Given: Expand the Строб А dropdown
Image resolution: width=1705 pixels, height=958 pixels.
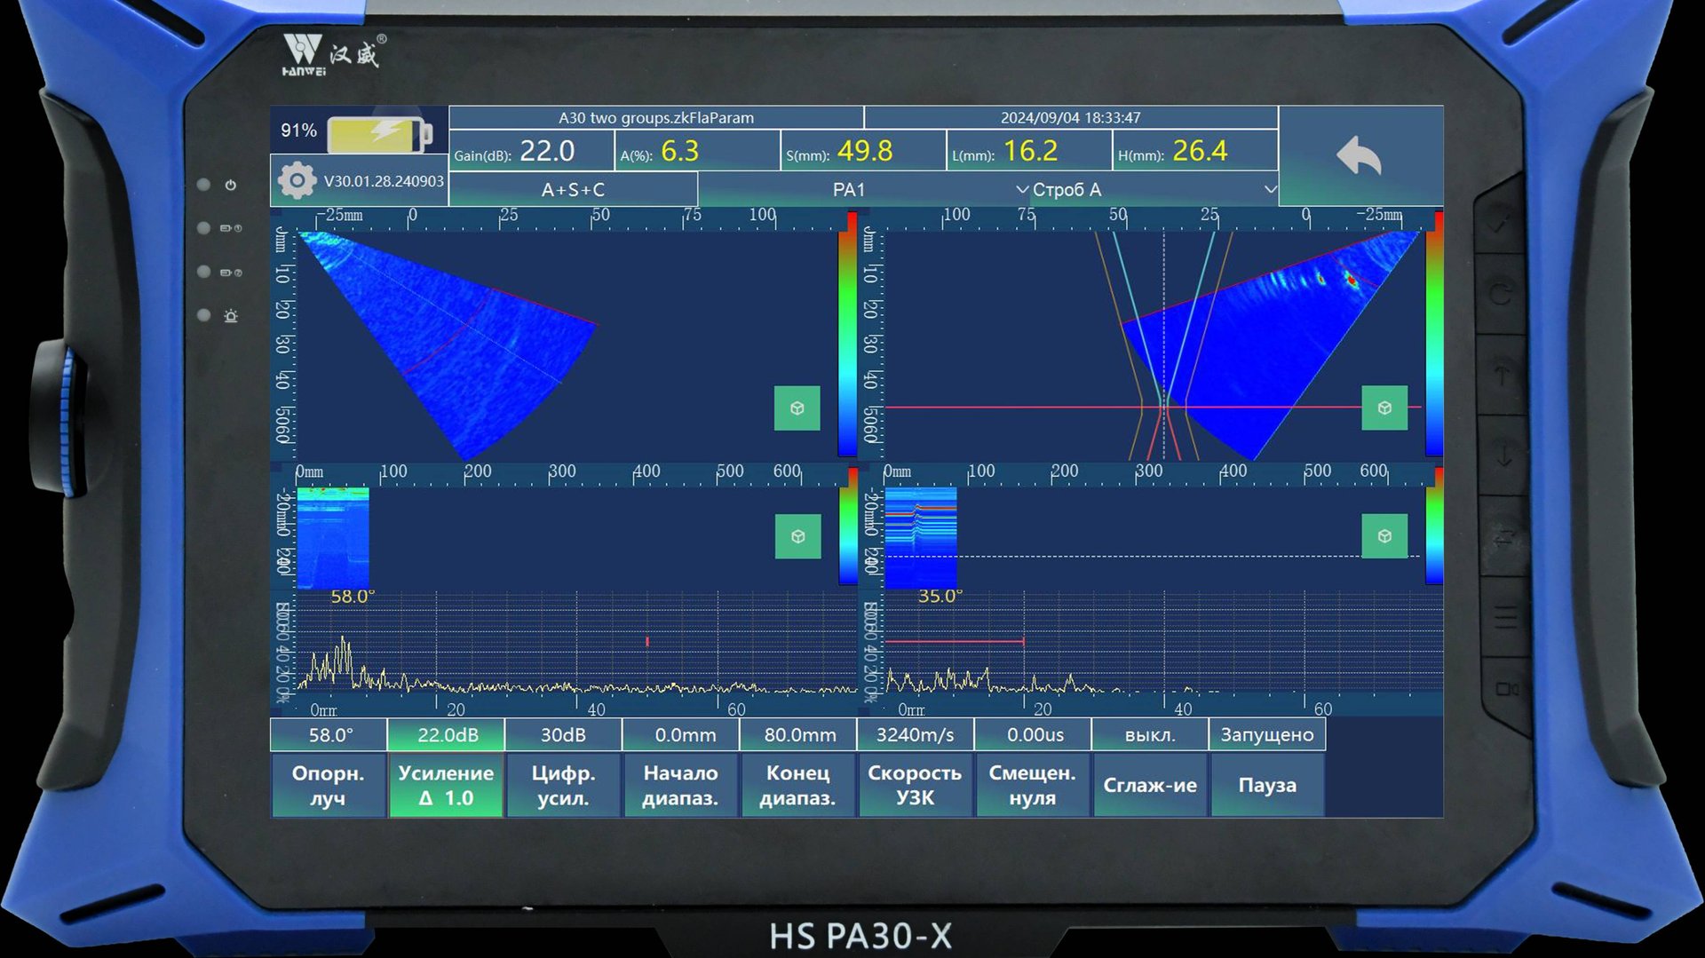Looking at the screenshot, I should [x=1066, y=188].
